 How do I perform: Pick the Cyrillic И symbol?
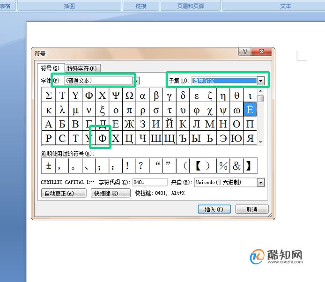coord(156,124)
